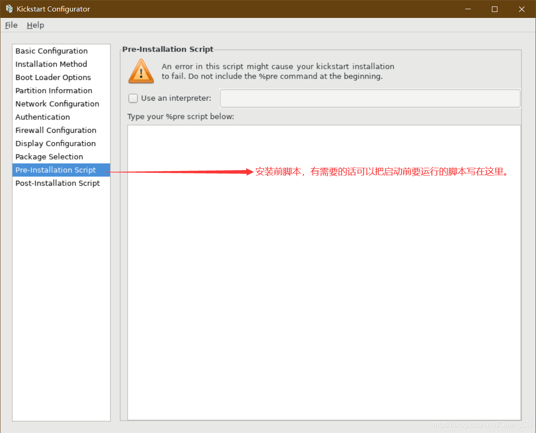Select Display Configuration section
The image size is (536, 433).
coord(61,143)
